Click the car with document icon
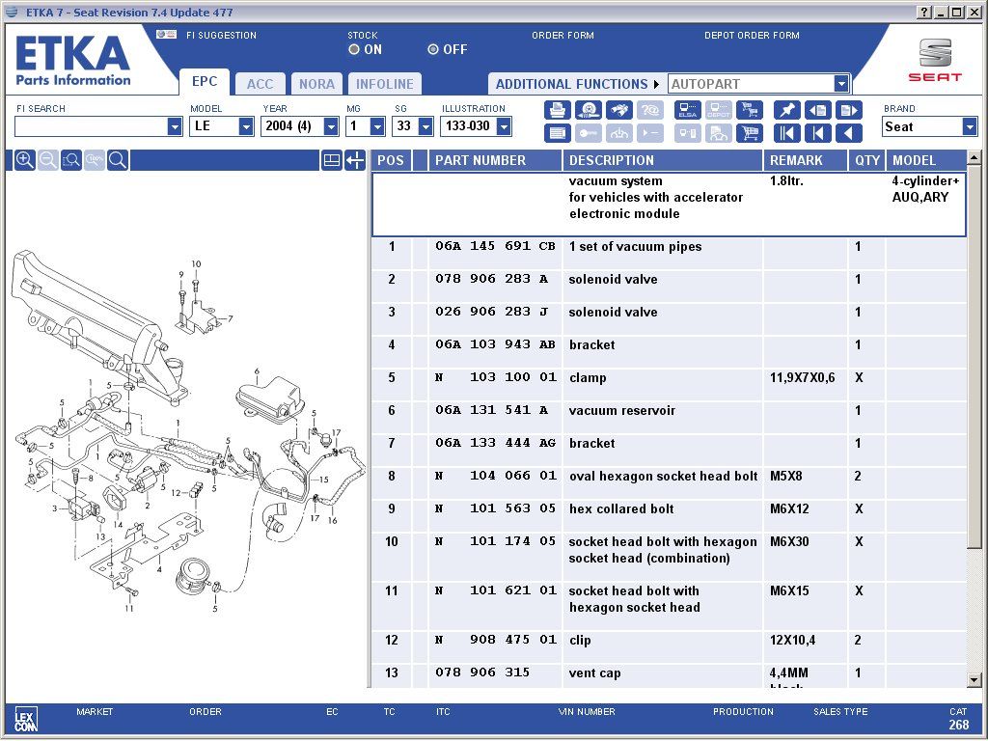This screenshot has height=741, width=988. tap(718, 133)
